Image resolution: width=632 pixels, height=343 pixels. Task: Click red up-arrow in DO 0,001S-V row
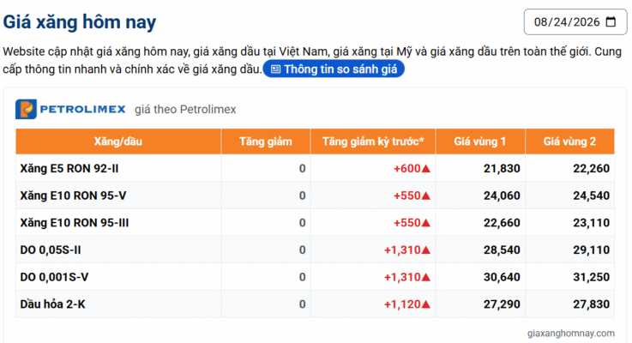click(426, 277)
